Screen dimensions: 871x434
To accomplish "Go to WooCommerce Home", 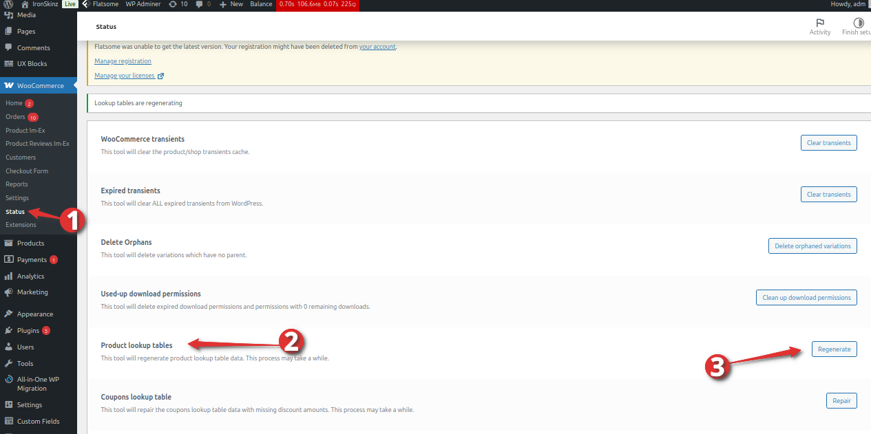I will click(14, 103).
